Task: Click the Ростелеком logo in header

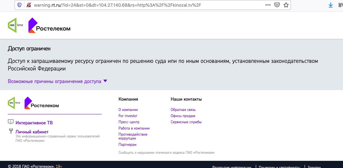Action: point(49,25)
